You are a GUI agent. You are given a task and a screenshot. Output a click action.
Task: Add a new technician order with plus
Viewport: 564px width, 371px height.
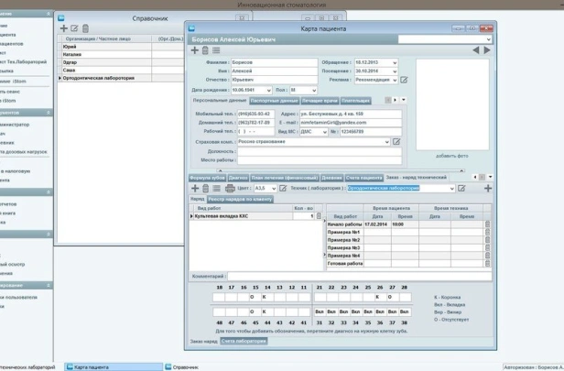click(488, 189)
